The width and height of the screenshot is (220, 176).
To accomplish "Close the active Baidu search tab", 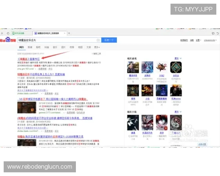I will [65, 33].
